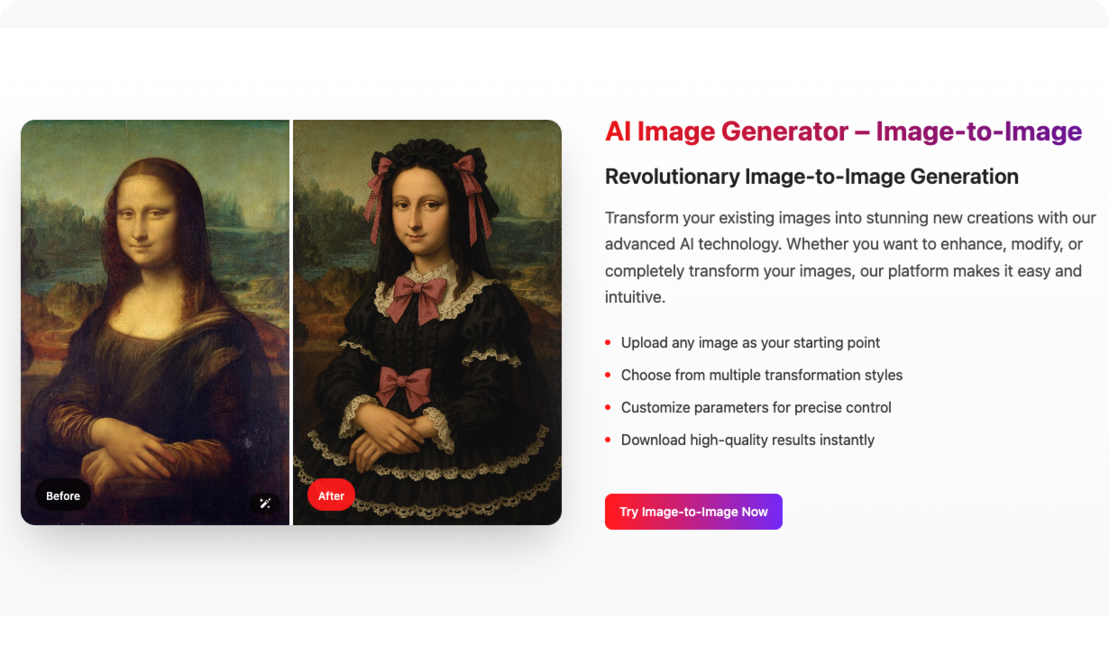Viewport: 1109px width, 645px height.
Task: Click the AI Image Generator – Image-to-Image heading
Action: coord(843,132)
